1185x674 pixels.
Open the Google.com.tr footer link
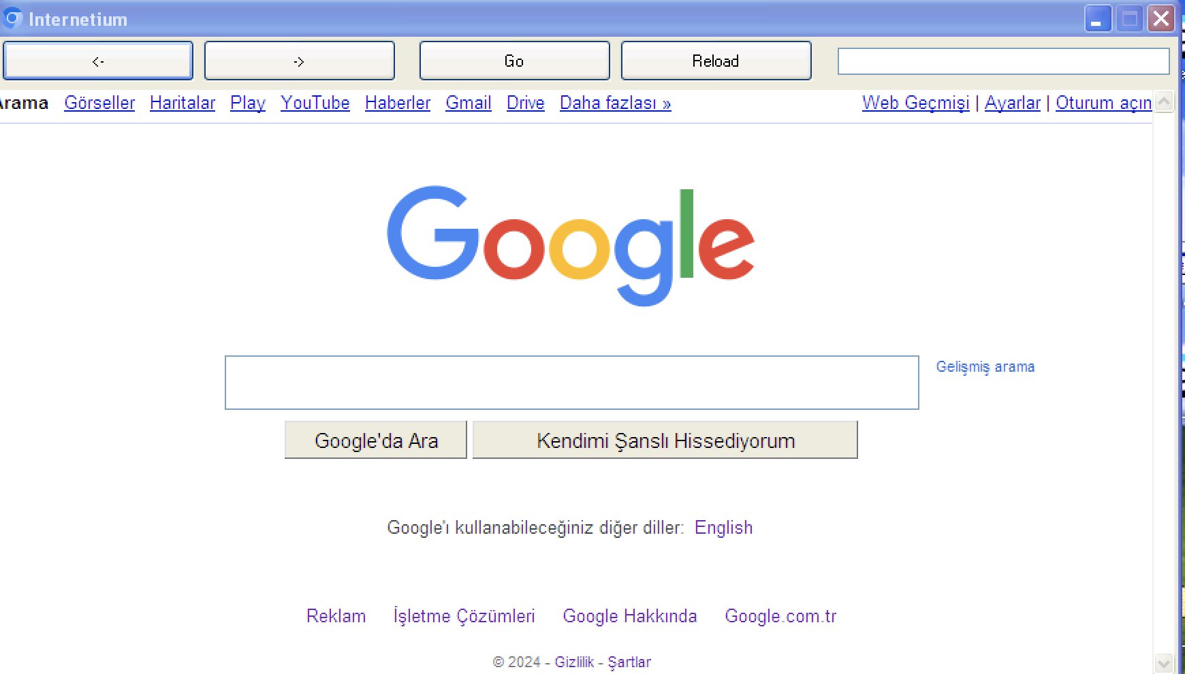(780, 616)
